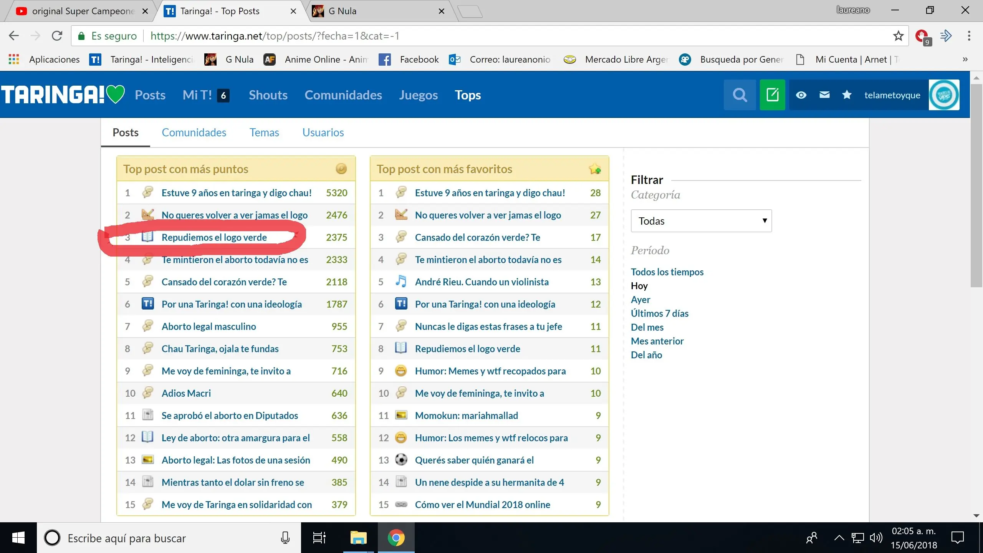The width and height of the screenshot is (983, 553).
Task: Show hidden system tray icons arrow
Action: coord(839,538)
